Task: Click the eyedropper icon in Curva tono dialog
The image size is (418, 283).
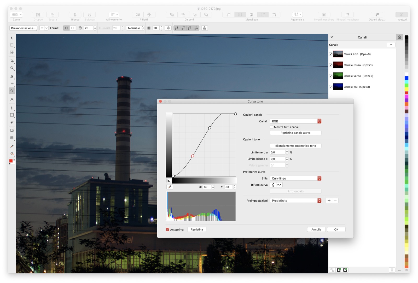Action: (x=170, y=187)
